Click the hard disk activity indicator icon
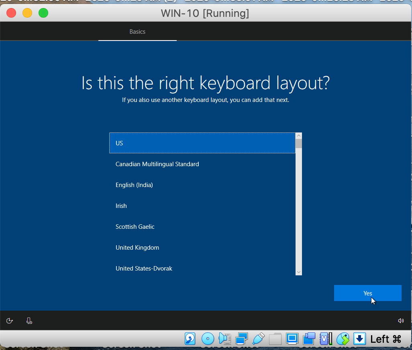The height and width of the screenshot is (350, 412). (190, 339)
